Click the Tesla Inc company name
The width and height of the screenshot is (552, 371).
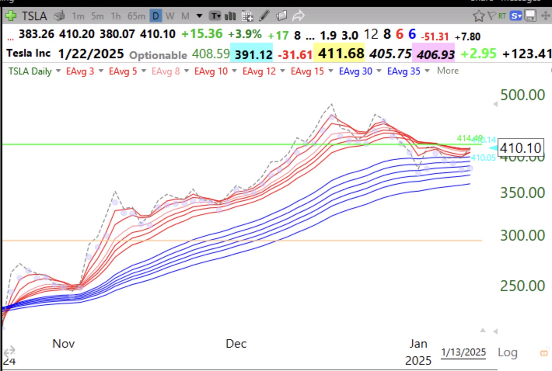tap(28, 53)
